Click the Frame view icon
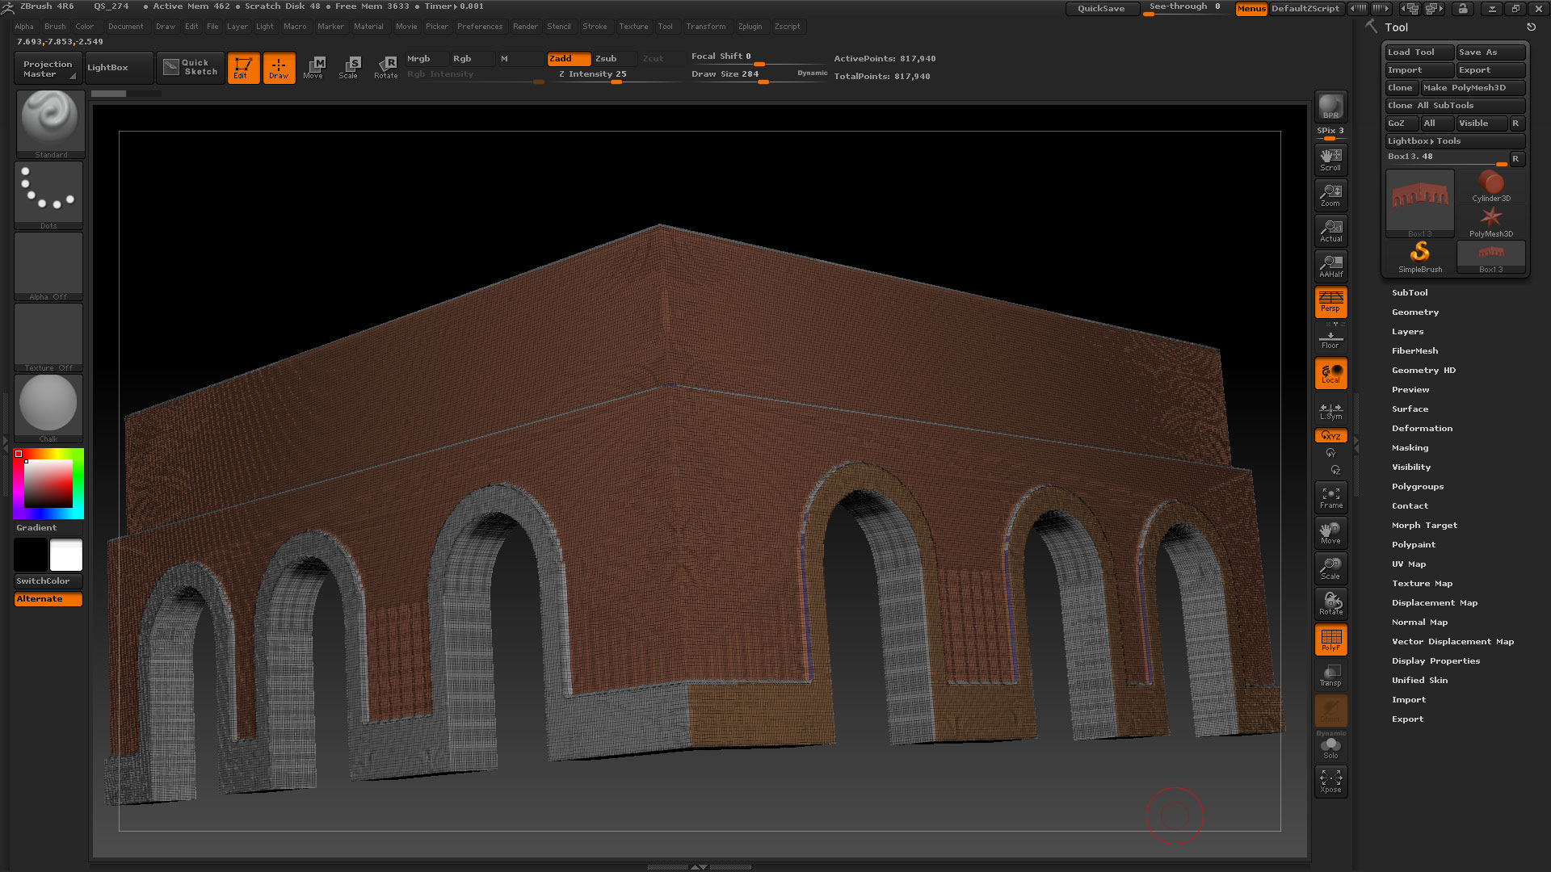Viewport: 1551px width, 872px height. click(x=1330, y=497)
